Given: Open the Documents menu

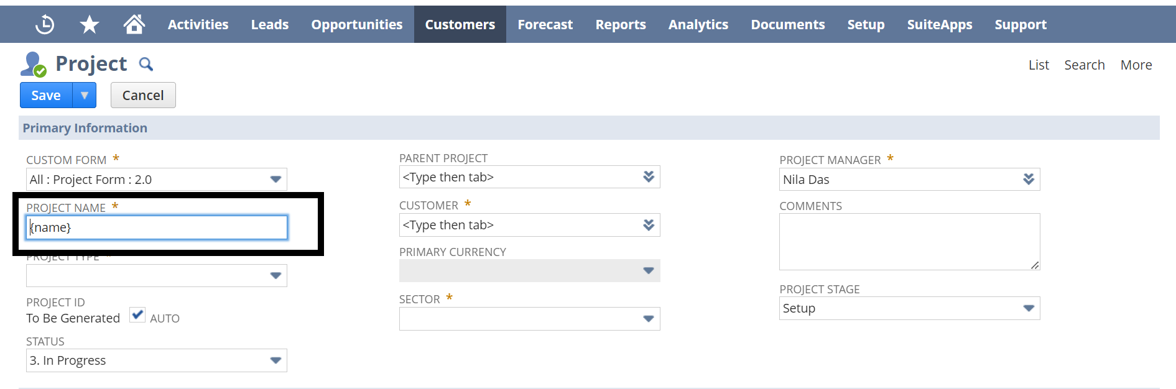Looking at the screenshot, I should coord(788,24).
